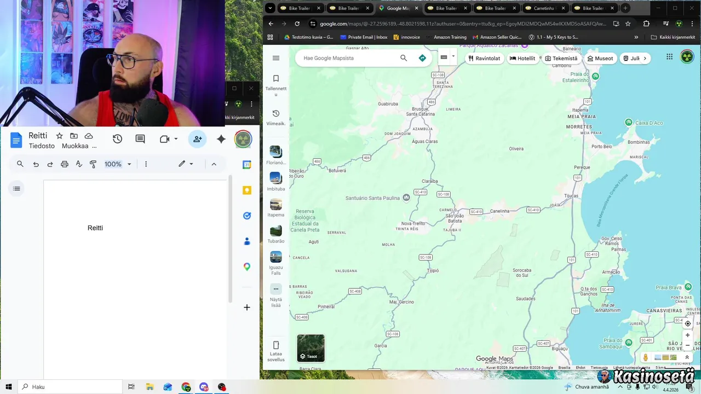Open the Google Maps main menu
Screen dimensions: 701x394
276,58
